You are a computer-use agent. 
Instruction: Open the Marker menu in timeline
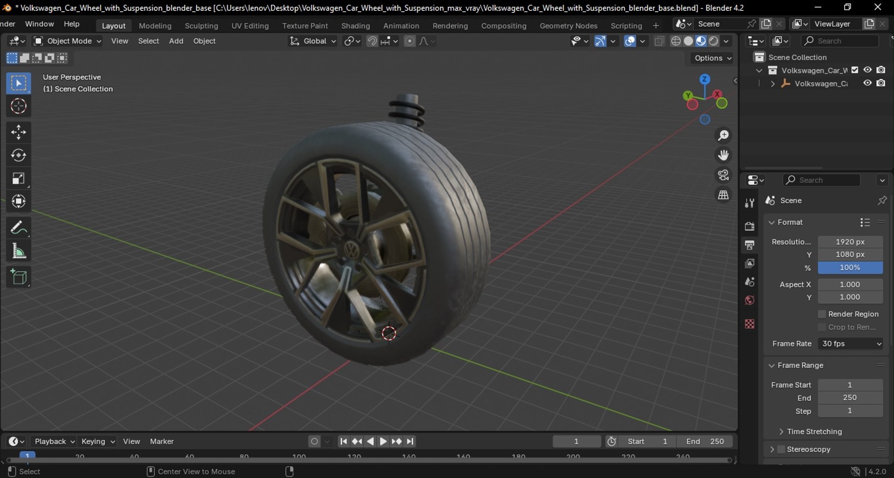[x=162, y=441]
